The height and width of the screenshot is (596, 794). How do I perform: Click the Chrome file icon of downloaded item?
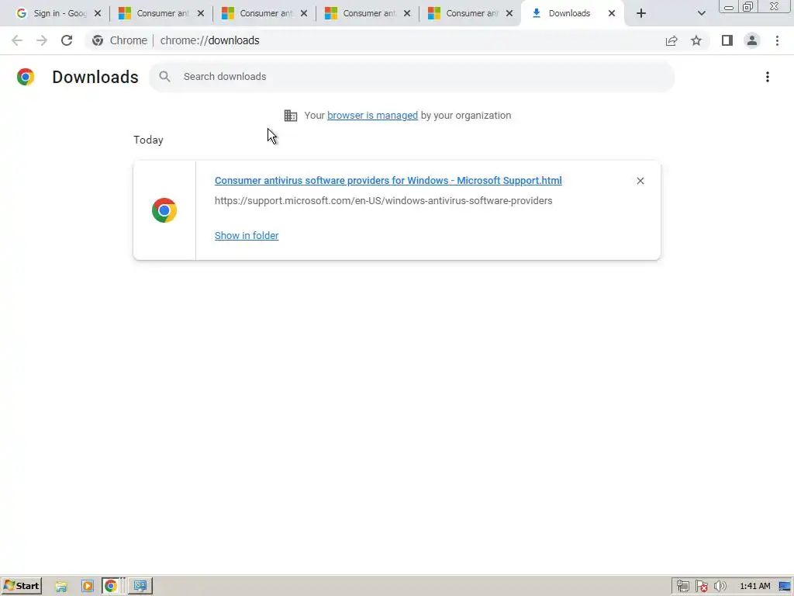pyautogui.click(x=164, y=210)
